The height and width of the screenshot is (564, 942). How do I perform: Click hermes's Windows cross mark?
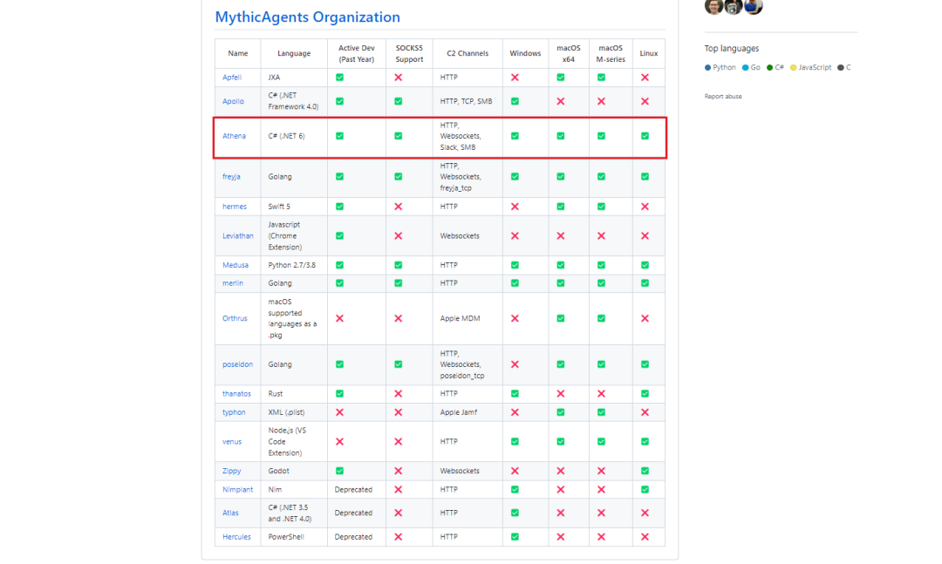click(x=515, y=207)
